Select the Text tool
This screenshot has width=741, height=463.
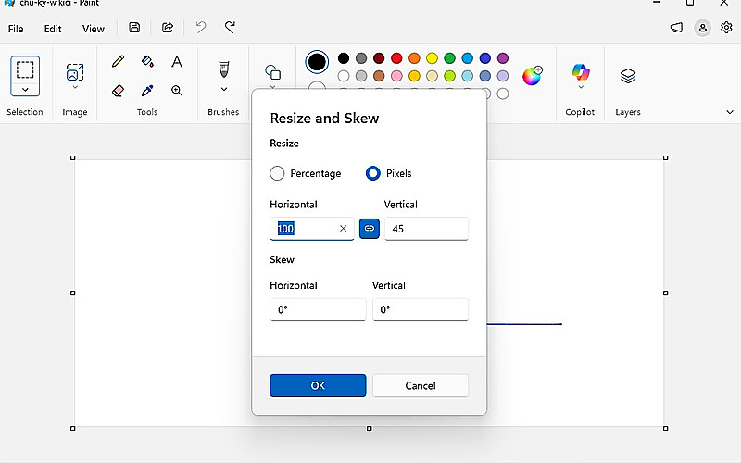coord(177,61)
